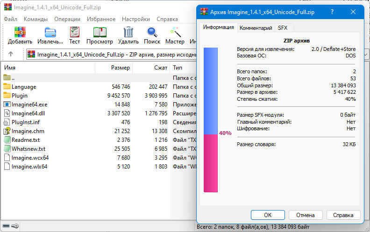Viewport: 370px width, 232px height.
Task: Close the archive info dialog
Action: pos(353,12)
